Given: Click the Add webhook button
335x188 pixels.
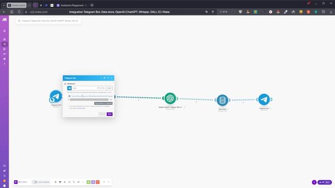Looking at the screenshot, I should click(x=109, y=88).
